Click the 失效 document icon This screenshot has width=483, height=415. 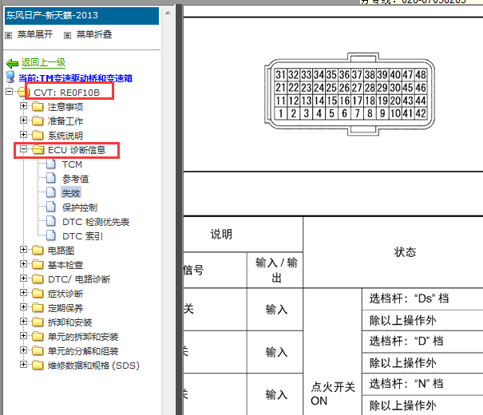pyautogui.click(x=51, y=192)
